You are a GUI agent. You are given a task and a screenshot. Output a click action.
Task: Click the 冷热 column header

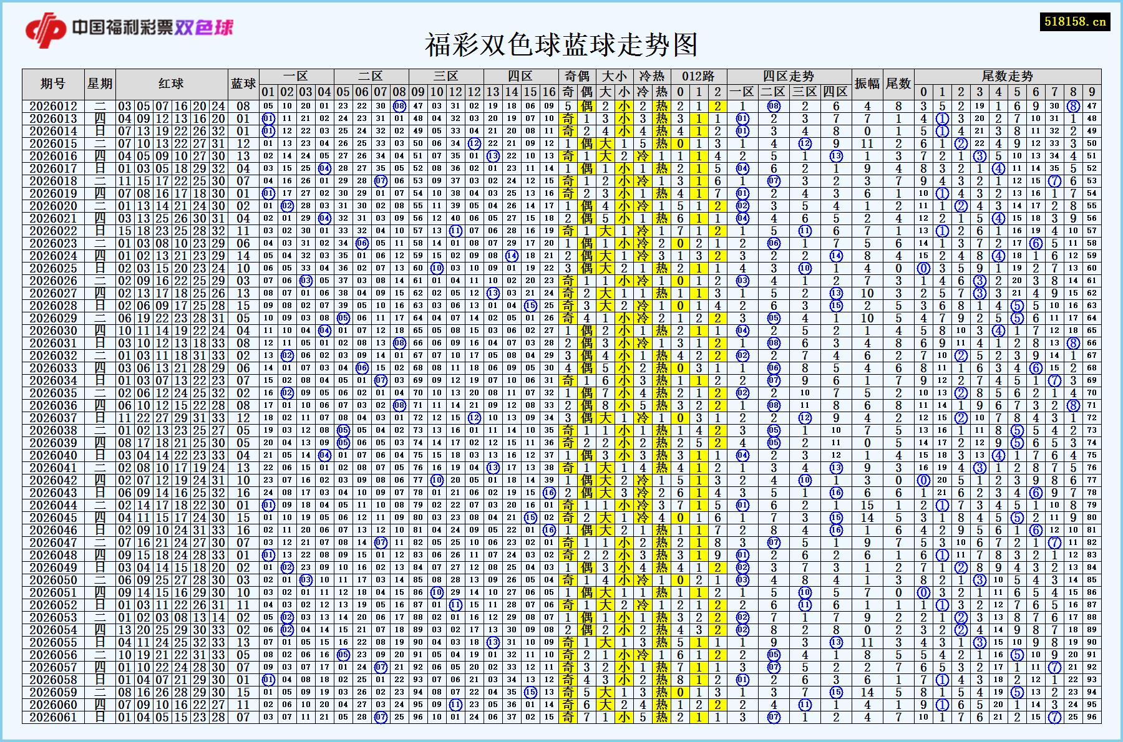click(652, 77)
